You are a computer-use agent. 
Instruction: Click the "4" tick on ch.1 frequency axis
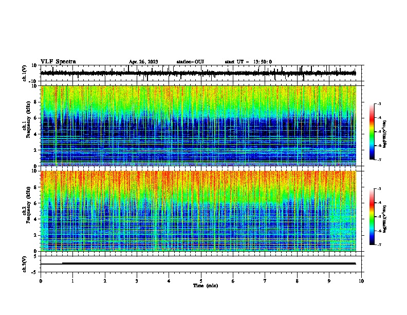[36, 134]
